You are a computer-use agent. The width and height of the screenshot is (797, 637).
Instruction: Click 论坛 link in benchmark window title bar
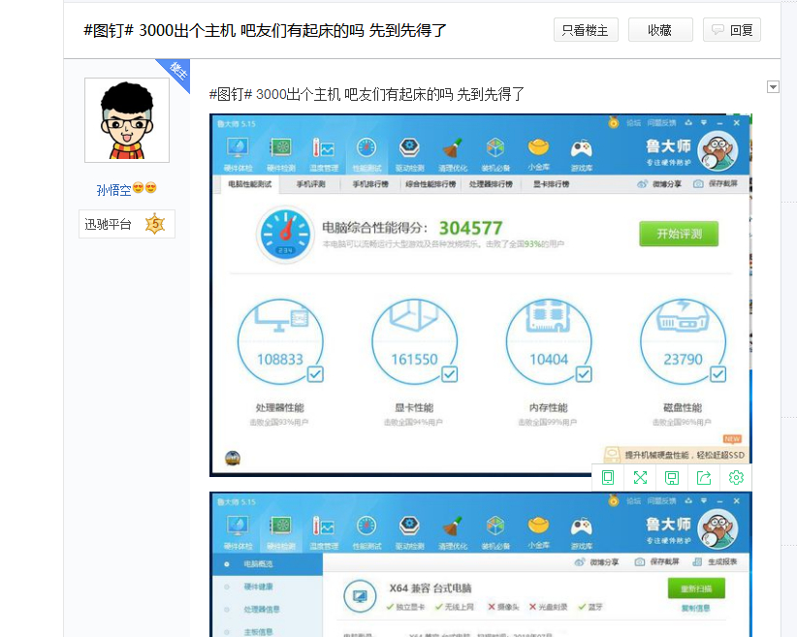coord(633,123)
